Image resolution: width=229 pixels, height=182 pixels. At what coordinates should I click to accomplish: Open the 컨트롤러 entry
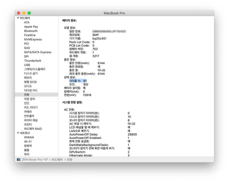click(29, 116)
